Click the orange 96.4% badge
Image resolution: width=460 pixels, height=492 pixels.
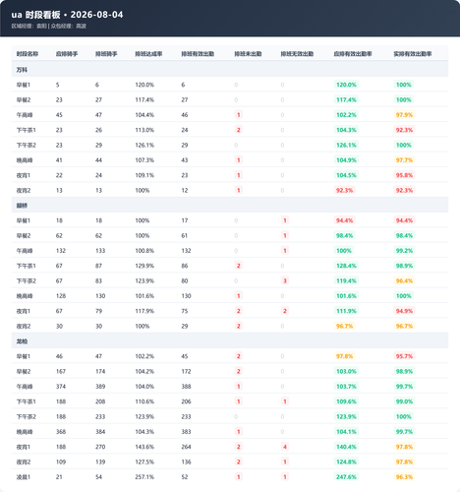click(x=404, y=280)
